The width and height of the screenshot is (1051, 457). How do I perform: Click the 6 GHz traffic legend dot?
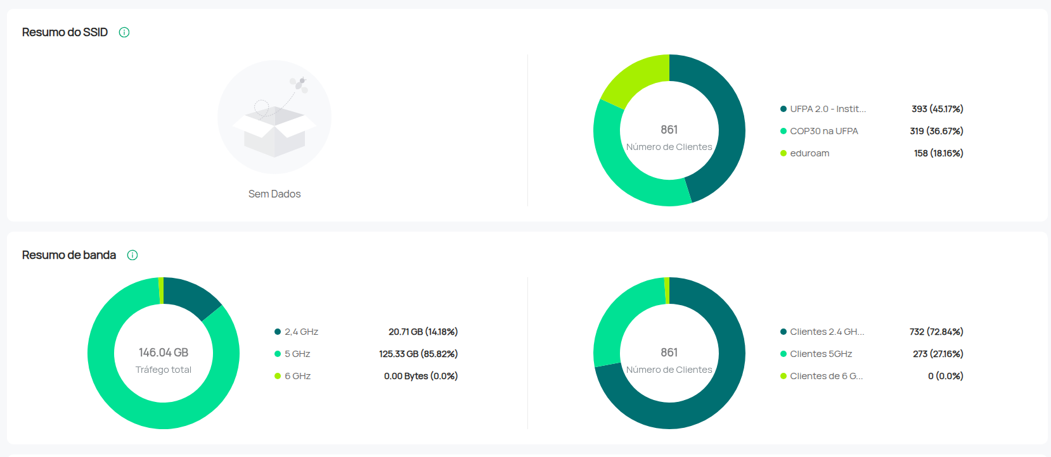point(278,376)
